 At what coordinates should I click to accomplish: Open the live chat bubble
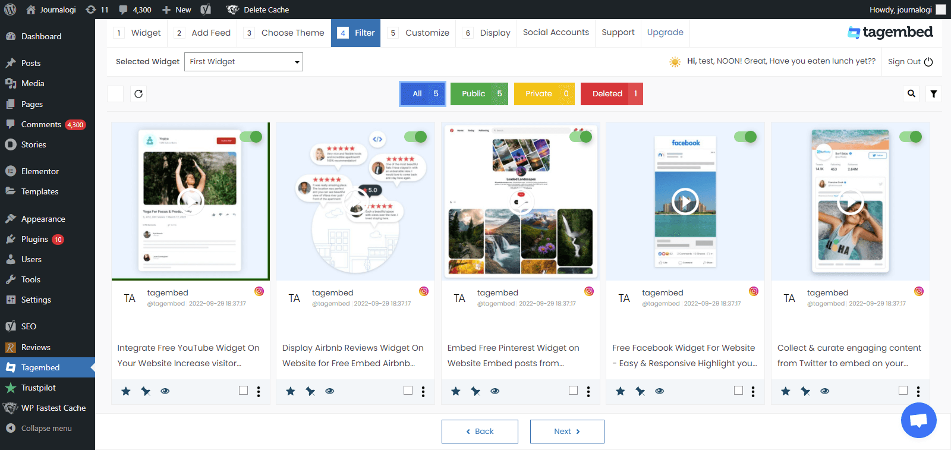(918, 420)
